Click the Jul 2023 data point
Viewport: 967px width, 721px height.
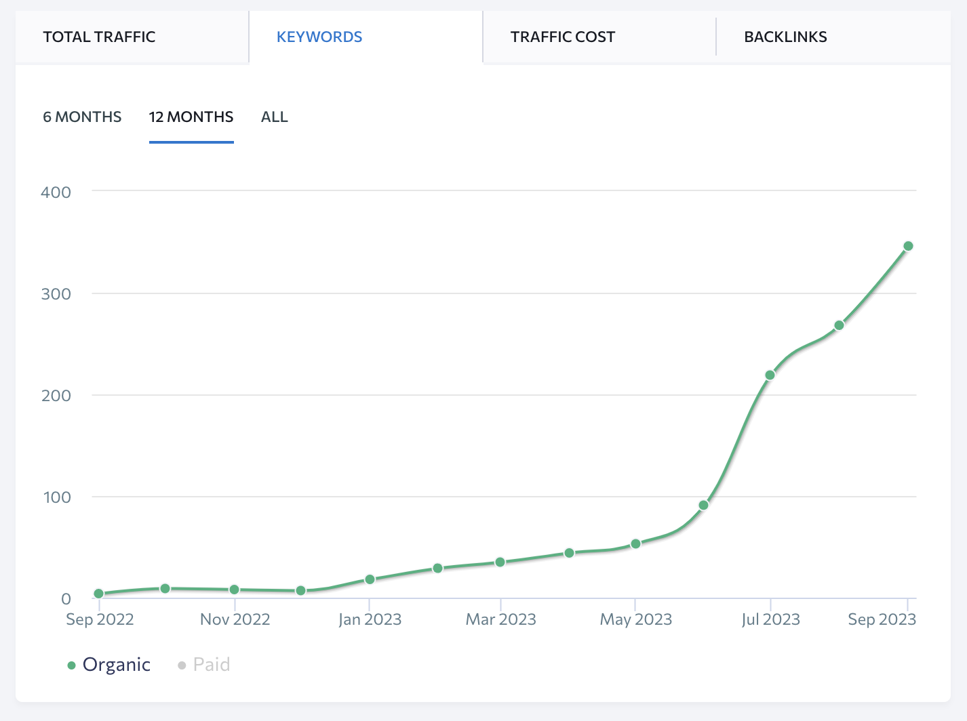[770, 375]
